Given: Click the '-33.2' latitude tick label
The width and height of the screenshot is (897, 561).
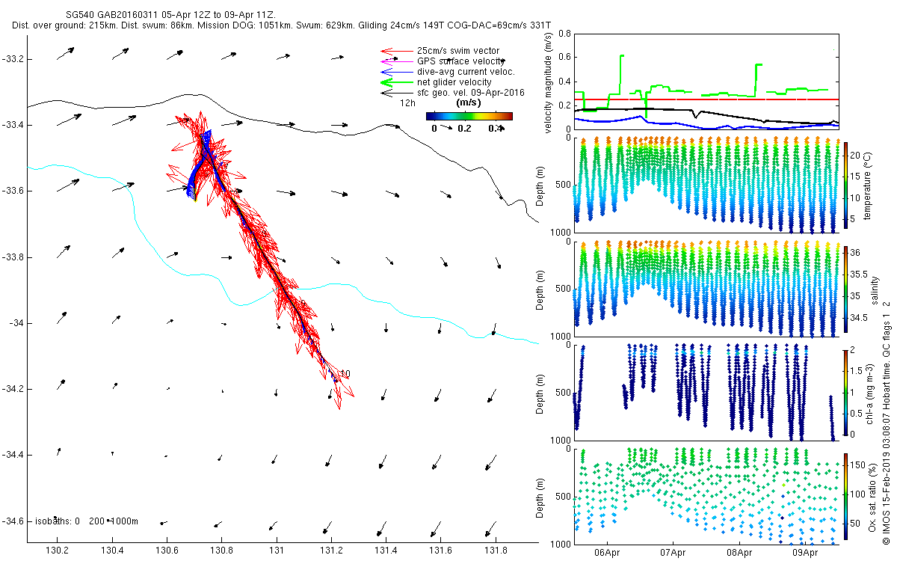Looking at the screenshot, I should click(13, 59).
